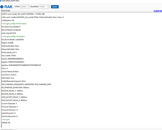This screenshot has height=130, width=162.
Task: Click the at+join command line
Action: point(6,119)
